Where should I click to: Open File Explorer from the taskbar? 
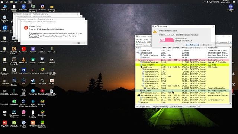pyautogui.click(x=12, y=2)
